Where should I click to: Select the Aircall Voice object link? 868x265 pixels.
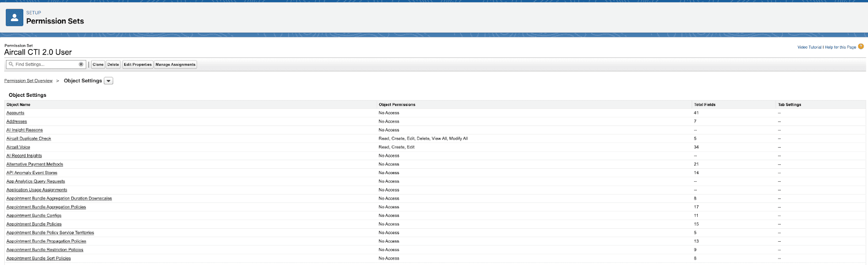tap(18, 147)
